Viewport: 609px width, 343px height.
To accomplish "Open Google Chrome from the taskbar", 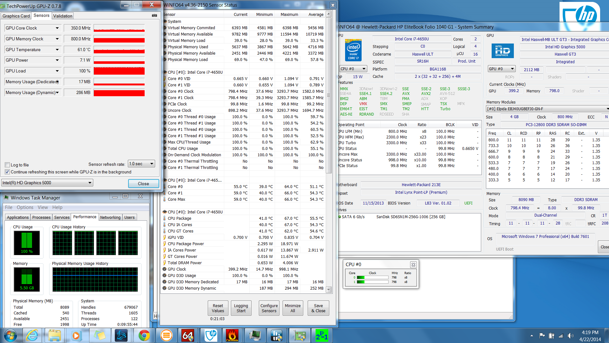I will 144,335.
